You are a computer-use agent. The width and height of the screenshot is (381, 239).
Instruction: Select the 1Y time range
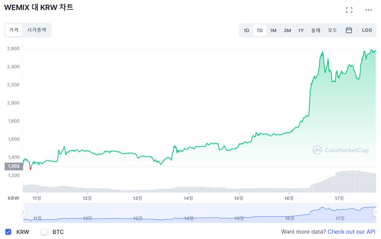(301, 30)
